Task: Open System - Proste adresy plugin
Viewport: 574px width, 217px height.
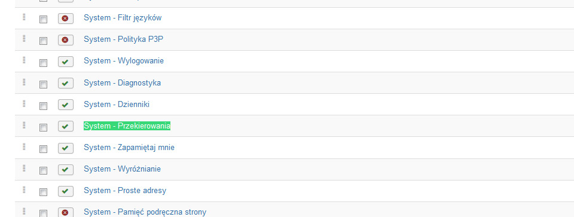Action: point(125,190)
